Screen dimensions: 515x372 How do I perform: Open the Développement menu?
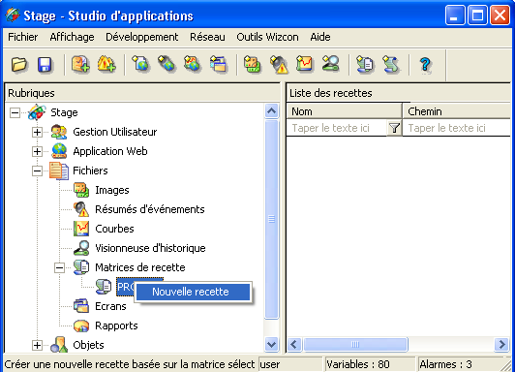(142, 37)
